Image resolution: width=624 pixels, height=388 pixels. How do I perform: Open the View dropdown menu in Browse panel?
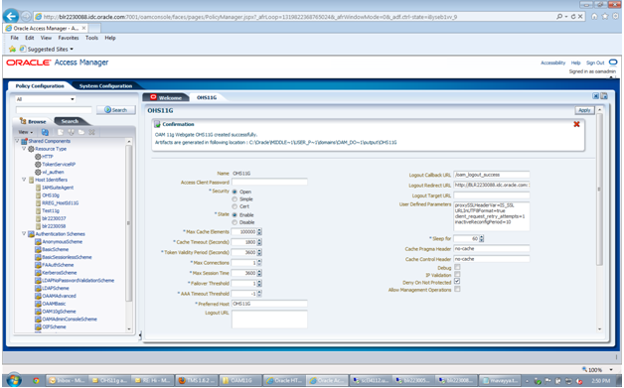coord(26,132)
